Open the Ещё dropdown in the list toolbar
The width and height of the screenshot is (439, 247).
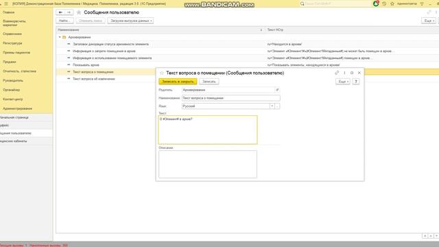point(428,21)
